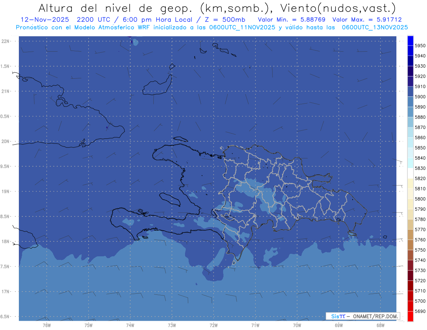Image resolution: width=427 pixels, height=330 pixels.
Task: Click the legend value "5900"
Action: point(420,97)
